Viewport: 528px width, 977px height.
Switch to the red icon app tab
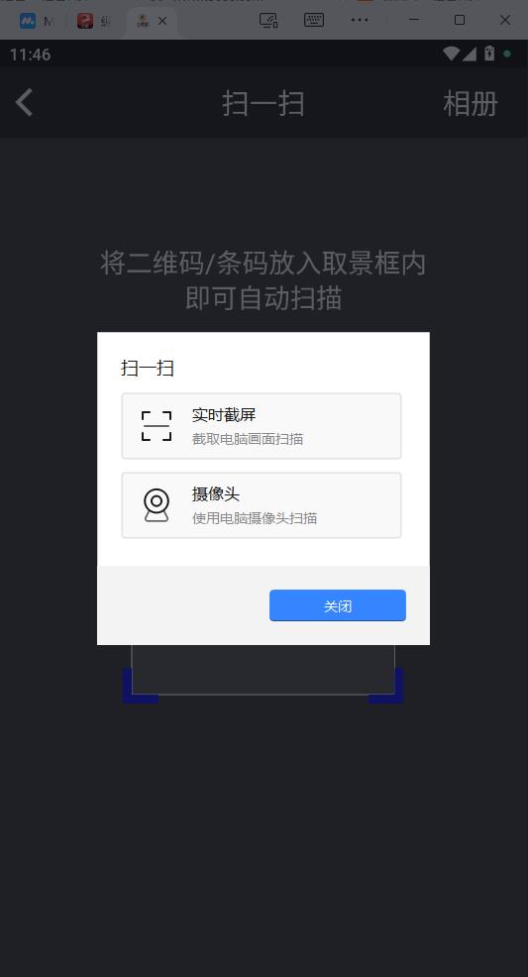coord(85,21)
